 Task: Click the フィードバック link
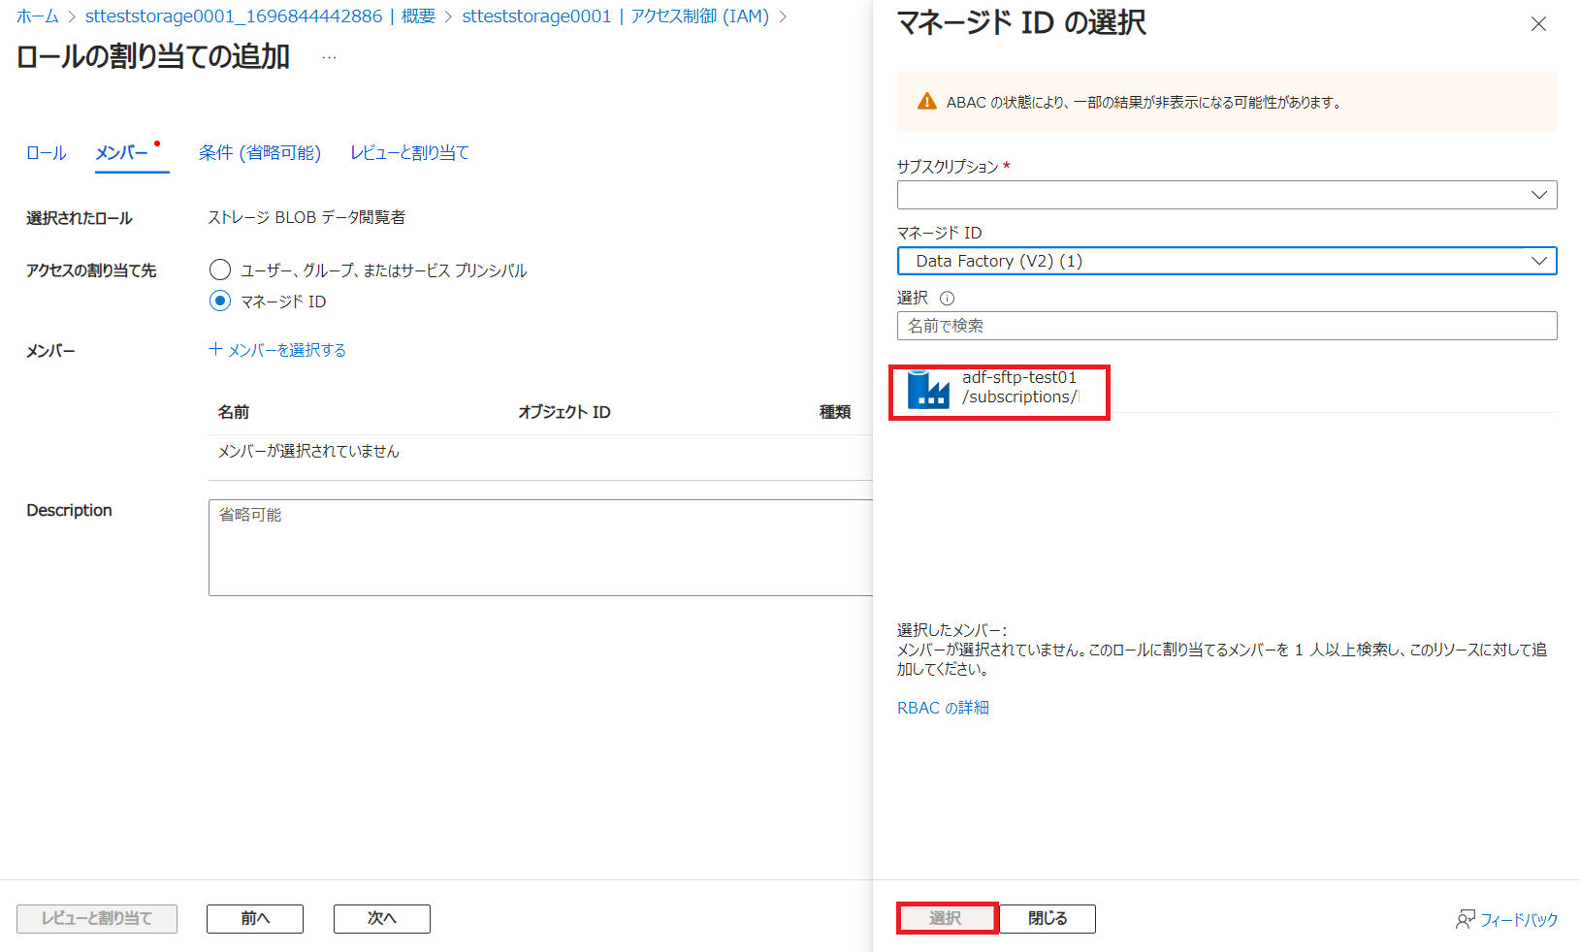click(x=1519, y=919)
